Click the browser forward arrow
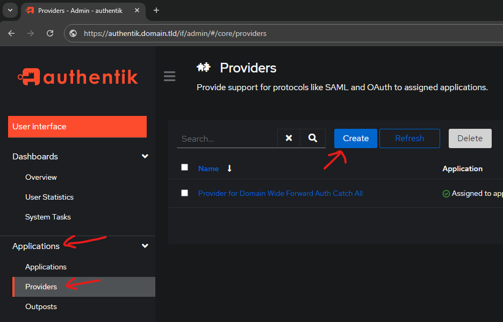 click(31, 33)
